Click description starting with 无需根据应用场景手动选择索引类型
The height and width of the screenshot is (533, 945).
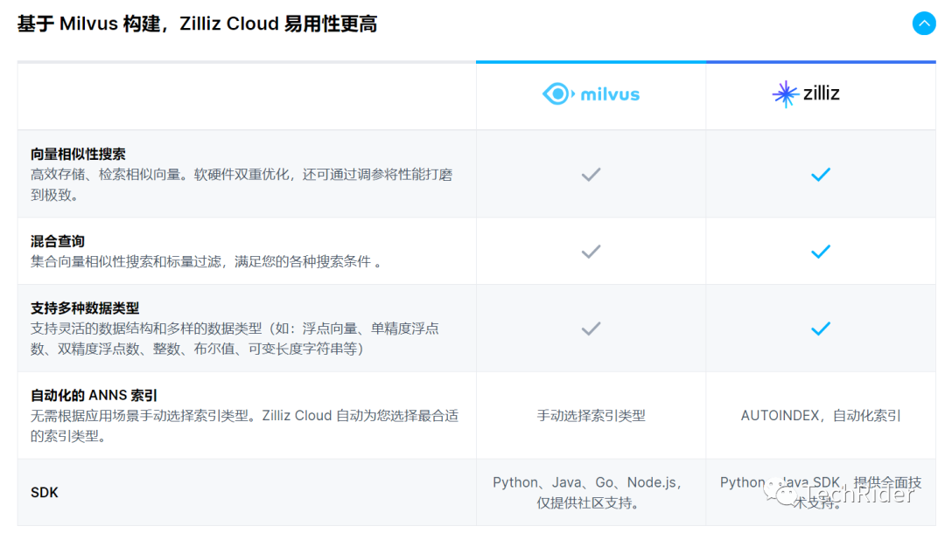point(245,426)
